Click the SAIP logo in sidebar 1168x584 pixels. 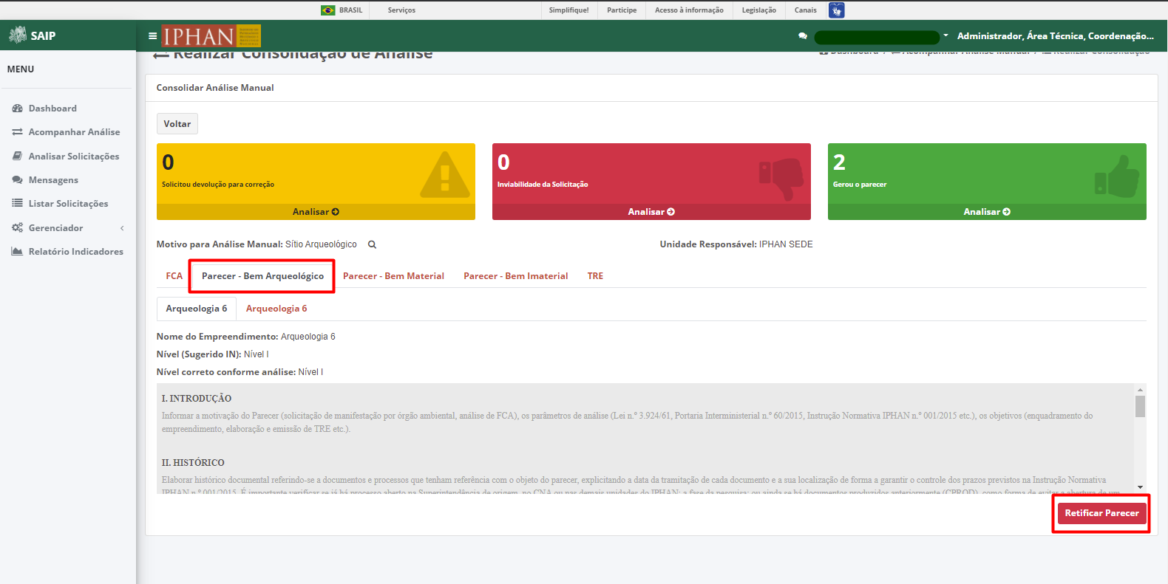click(x=32, y=35)
